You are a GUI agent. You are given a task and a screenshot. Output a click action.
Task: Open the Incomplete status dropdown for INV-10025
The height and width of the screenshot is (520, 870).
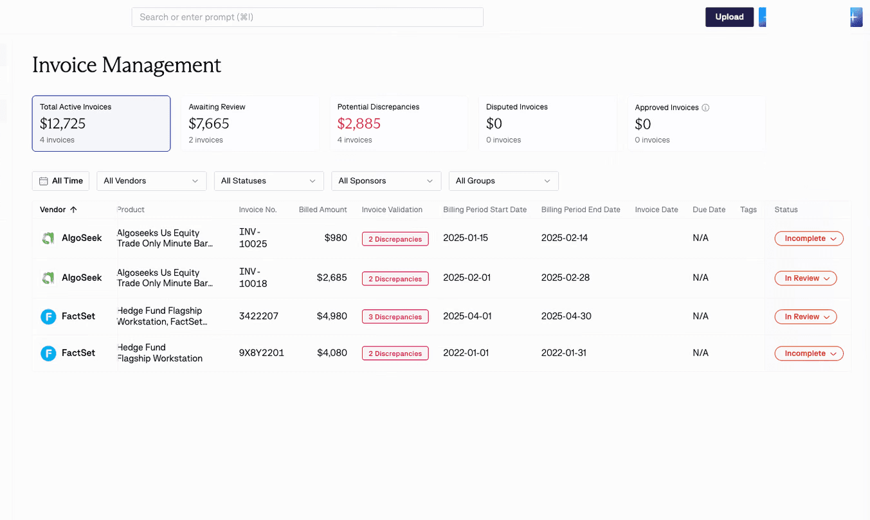[x=809, y=238]
